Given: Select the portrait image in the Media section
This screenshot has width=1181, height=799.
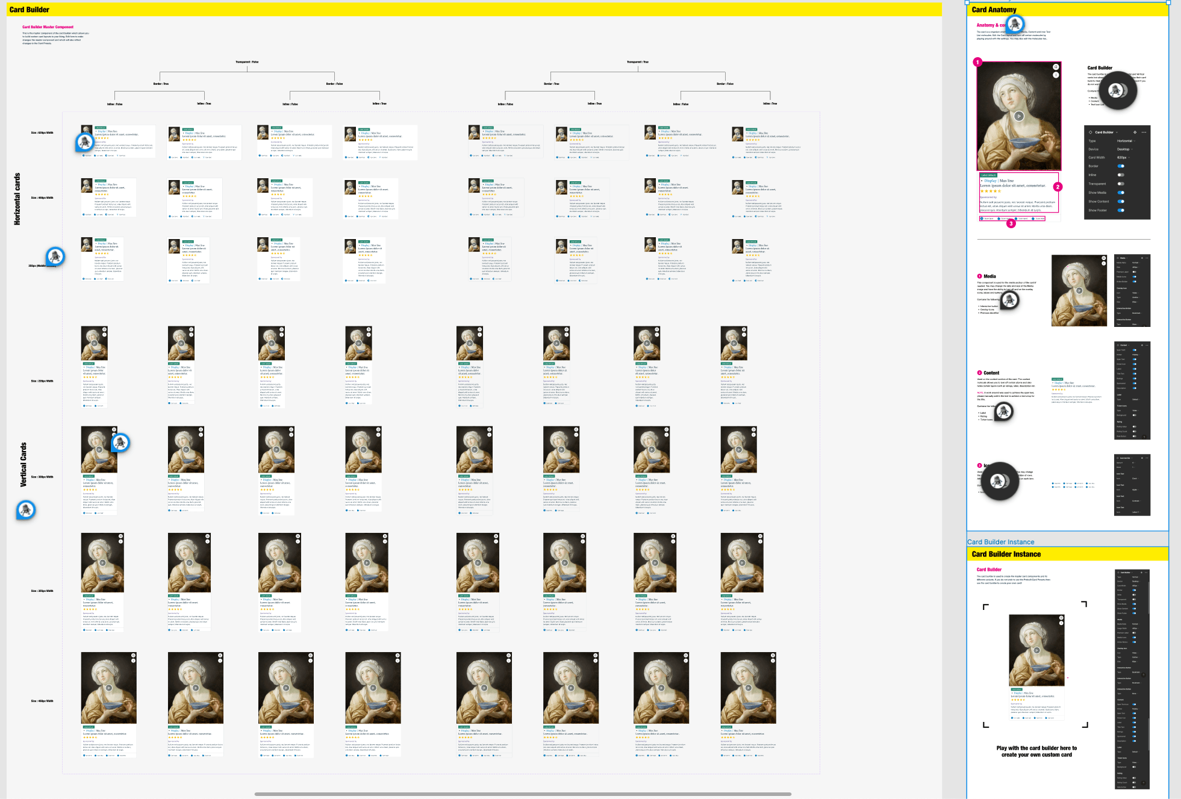Looking at the screenshot, I should pos(1079,291).
